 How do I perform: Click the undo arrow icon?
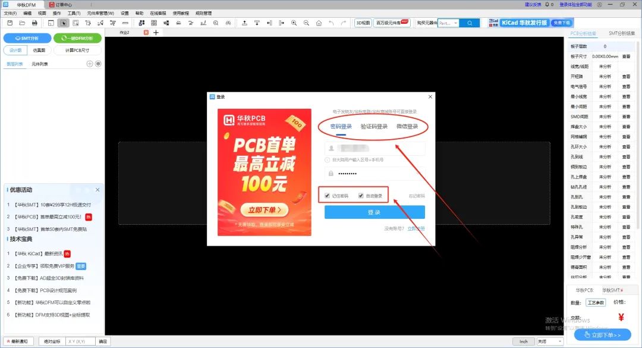(x=331, y=23)
